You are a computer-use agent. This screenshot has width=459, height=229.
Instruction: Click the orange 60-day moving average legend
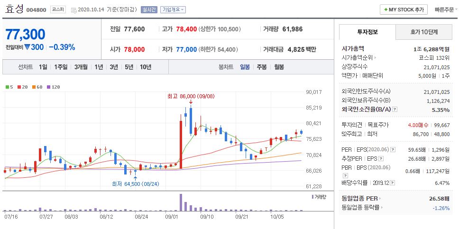coord(37,87)
